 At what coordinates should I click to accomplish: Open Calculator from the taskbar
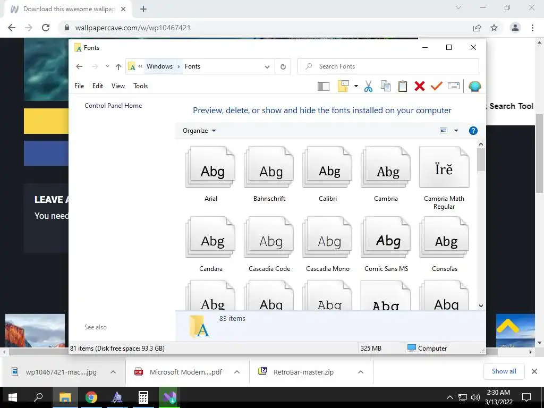coord(143,397)
